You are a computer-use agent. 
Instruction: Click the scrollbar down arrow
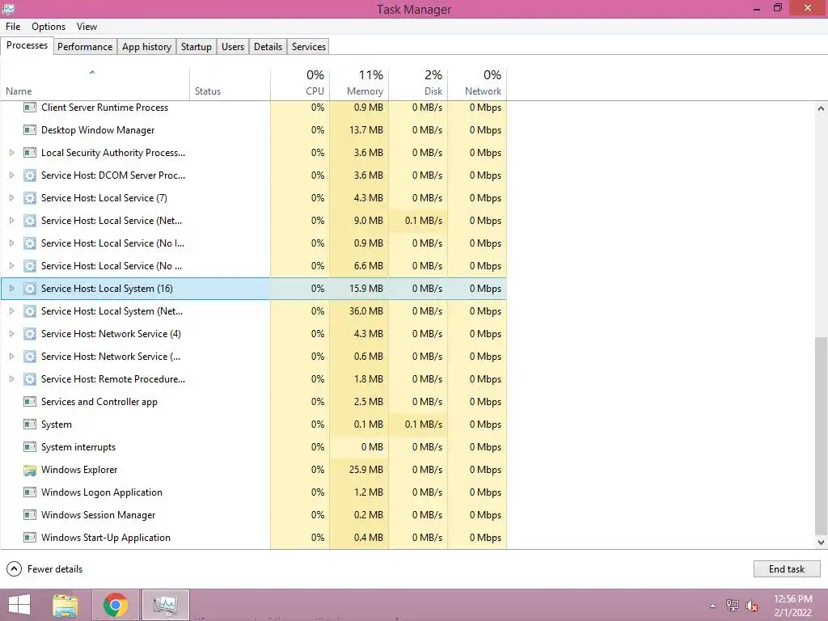[821, 542]
